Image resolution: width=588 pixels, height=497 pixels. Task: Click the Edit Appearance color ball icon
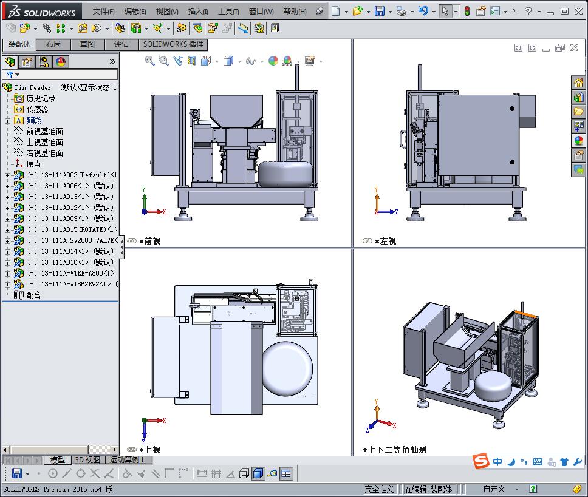273,61
